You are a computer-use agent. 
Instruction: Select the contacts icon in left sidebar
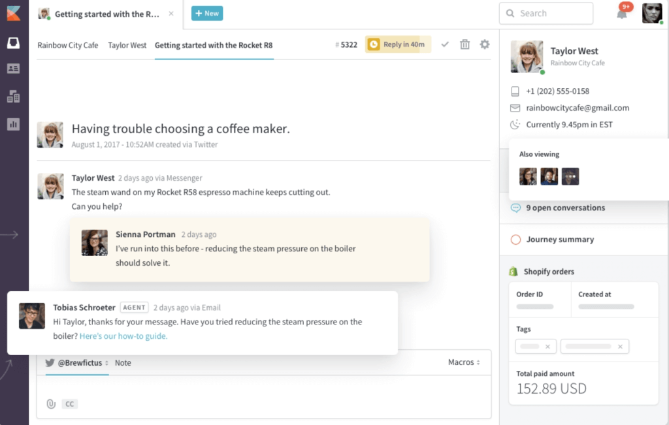[13, 69]
